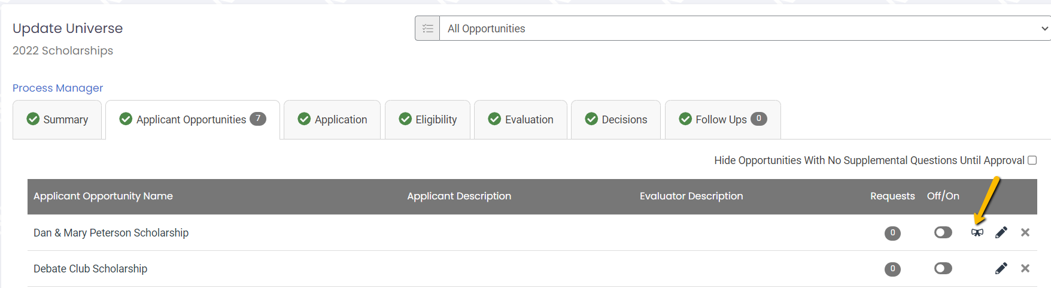The height and width of the screenshot is (288, 1051).
Task: Check Hide Opportunities With No Supplemental Questions checkbox
Action: click(1032, 160)
